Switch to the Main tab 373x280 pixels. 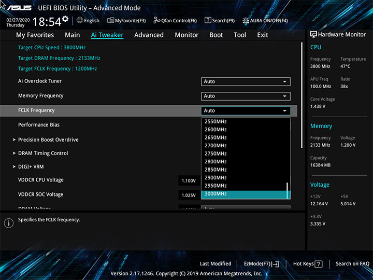pos(73,35)
